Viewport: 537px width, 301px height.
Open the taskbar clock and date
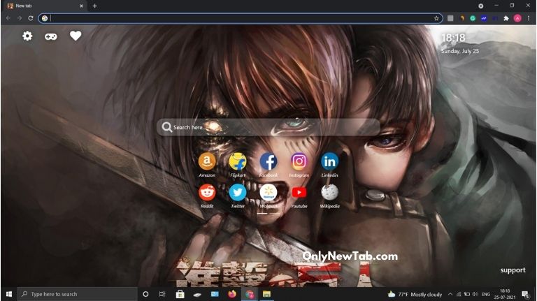coord(504,294)
